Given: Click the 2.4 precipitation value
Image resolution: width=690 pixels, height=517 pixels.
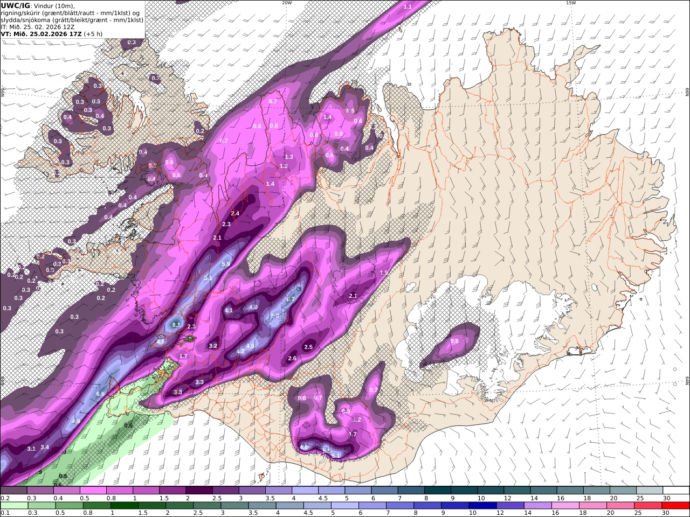Looking at the screenshot, I should (235, 214).
